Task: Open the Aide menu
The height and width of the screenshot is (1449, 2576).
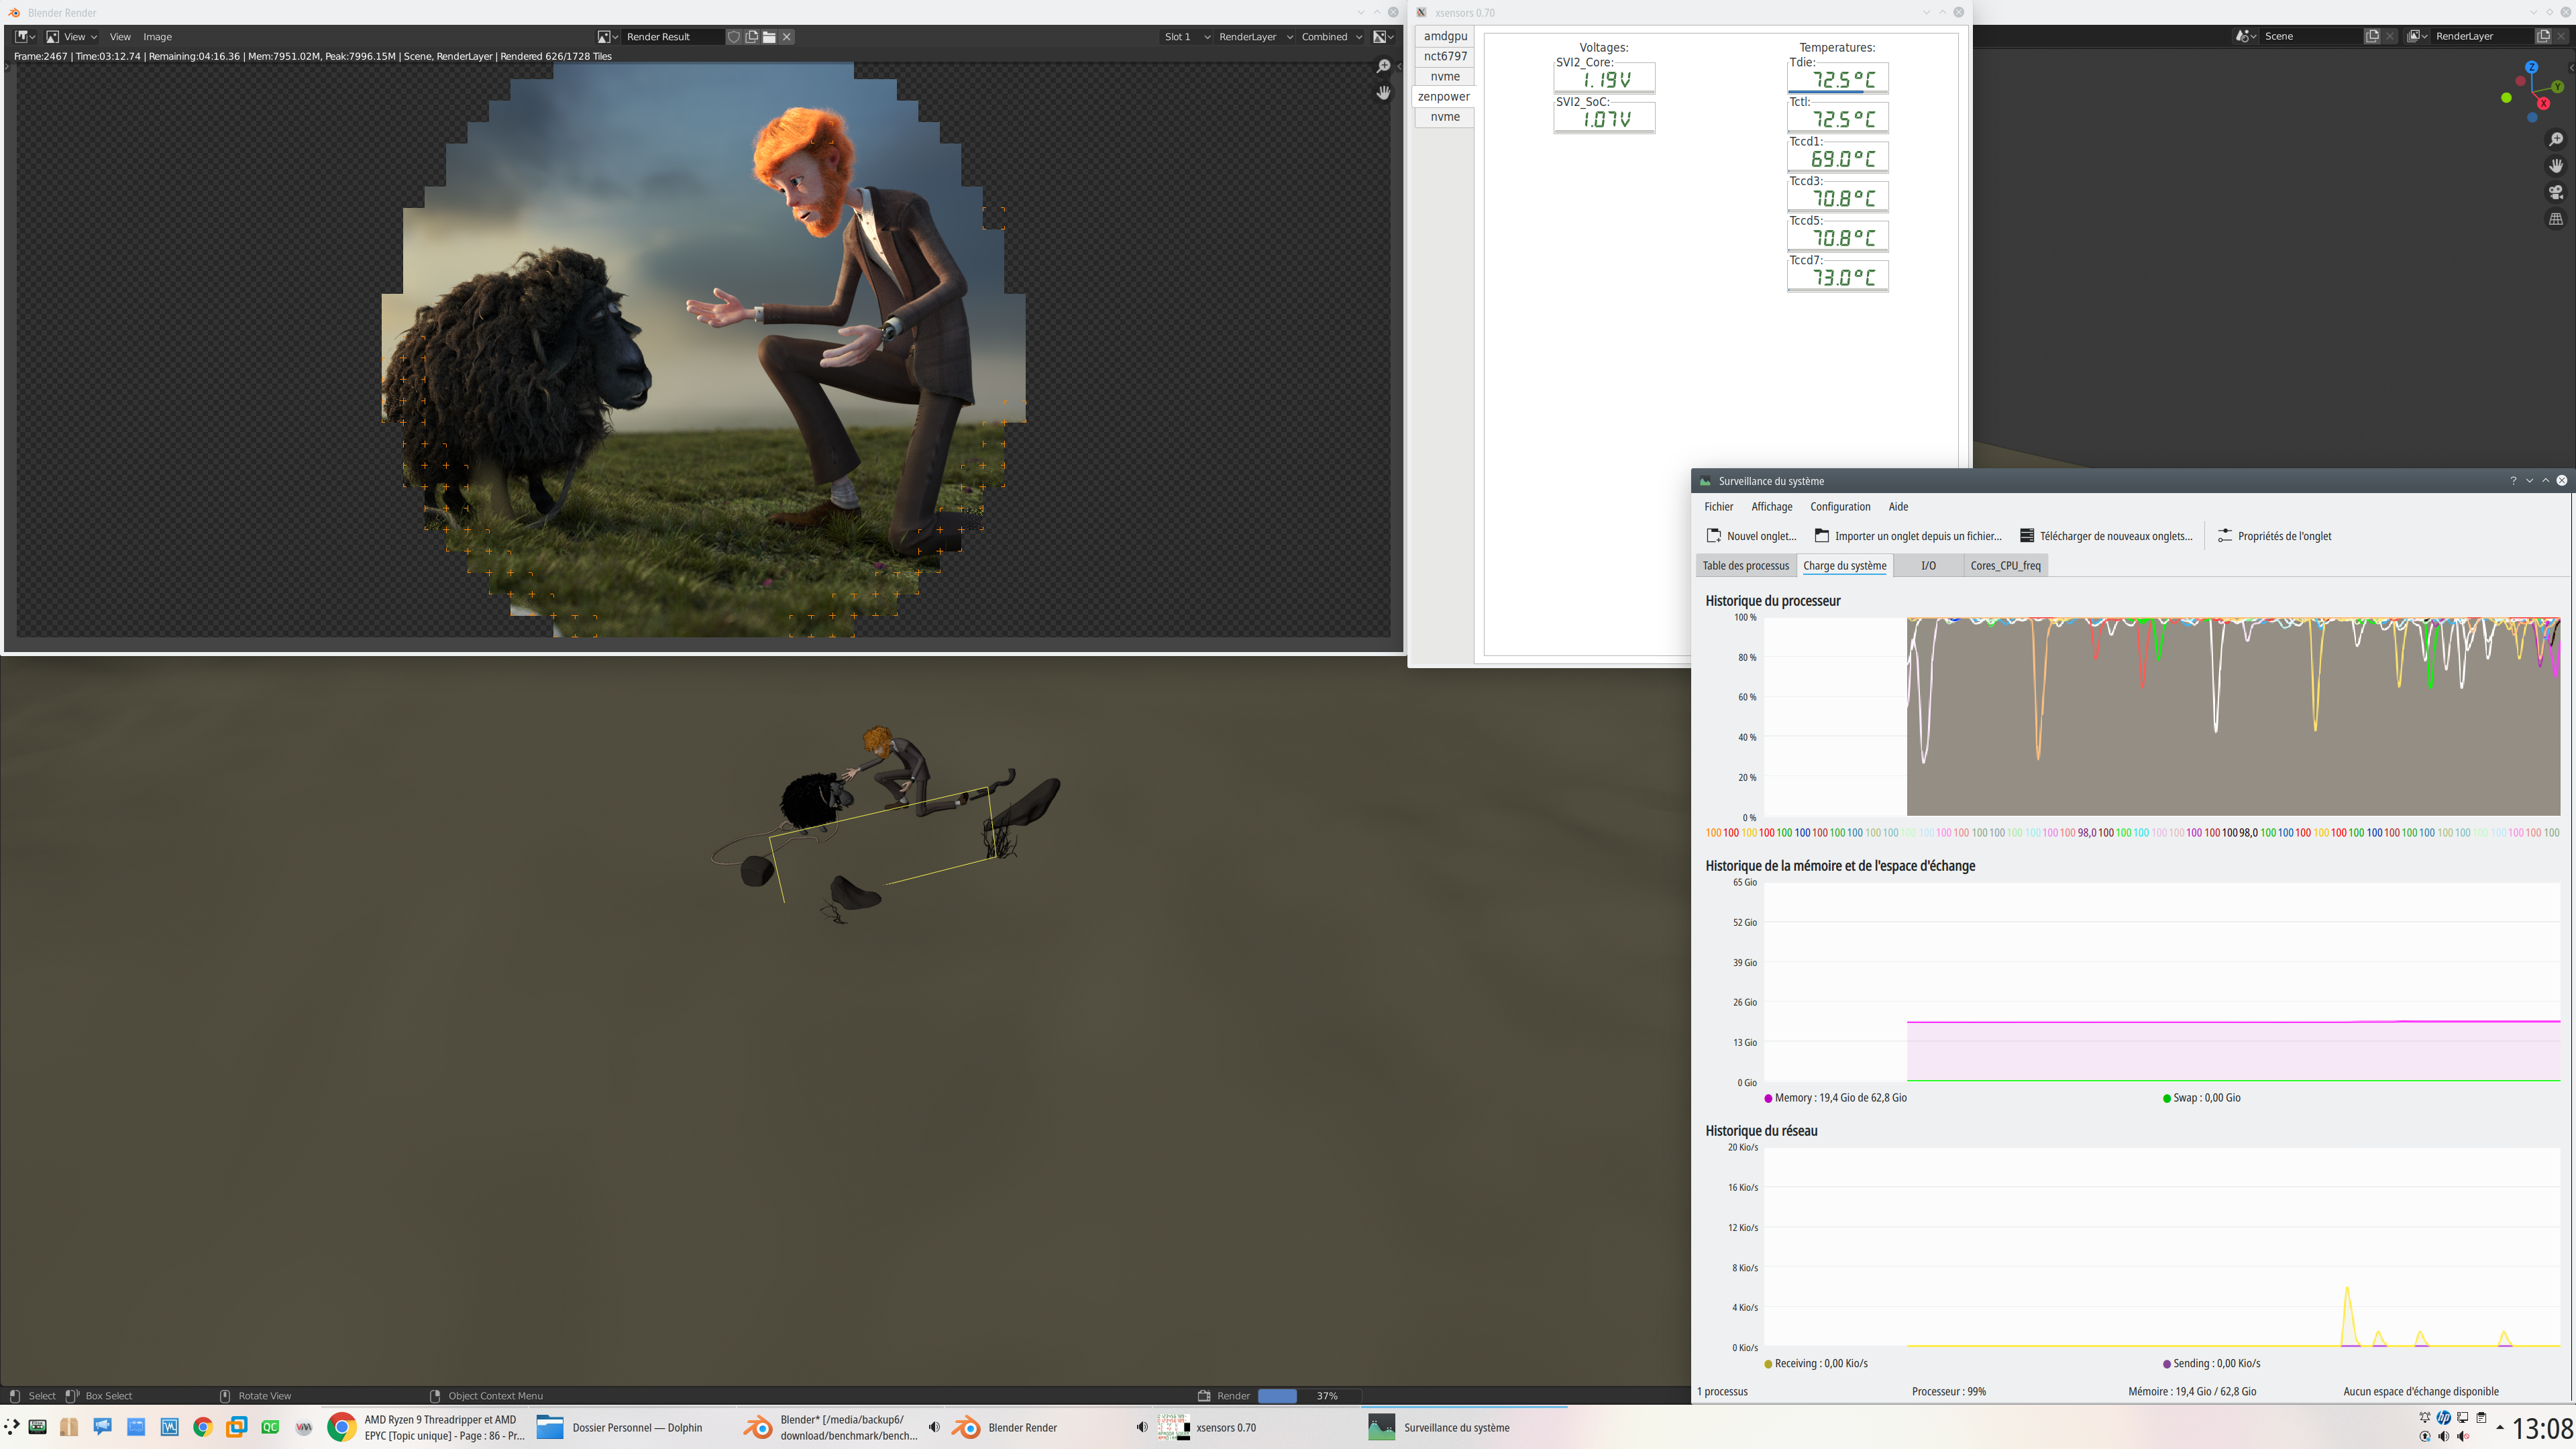Action: 1898,507
